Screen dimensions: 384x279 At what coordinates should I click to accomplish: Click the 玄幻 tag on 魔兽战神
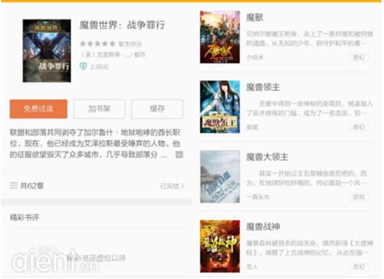click(359, 266)
